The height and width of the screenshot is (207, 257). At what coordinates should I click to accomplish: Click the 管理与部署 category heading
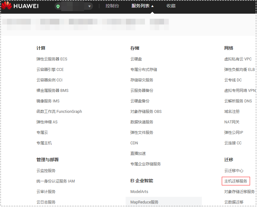pyautogui.click(x=48, y=160)
